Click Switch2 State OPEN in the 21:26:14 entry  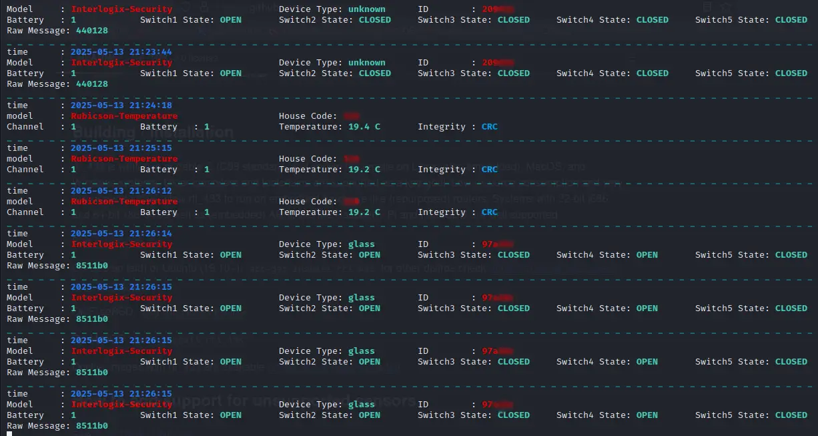pos(370,255)
